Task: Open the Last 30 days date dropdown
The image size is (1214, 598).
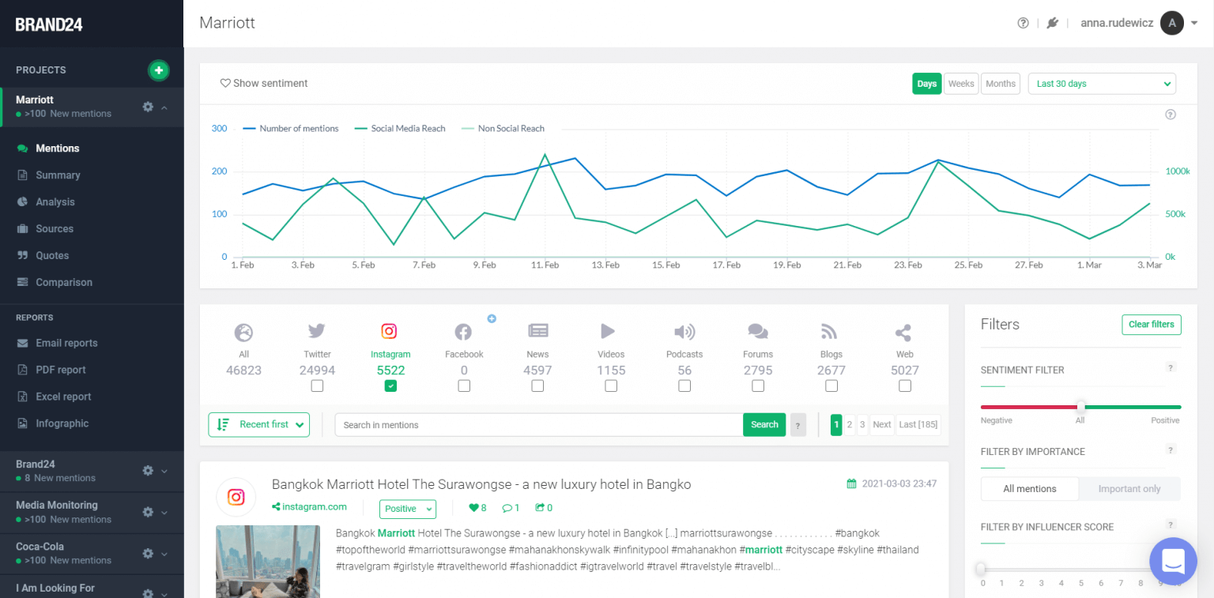Action: click(x=1101, y=84)
